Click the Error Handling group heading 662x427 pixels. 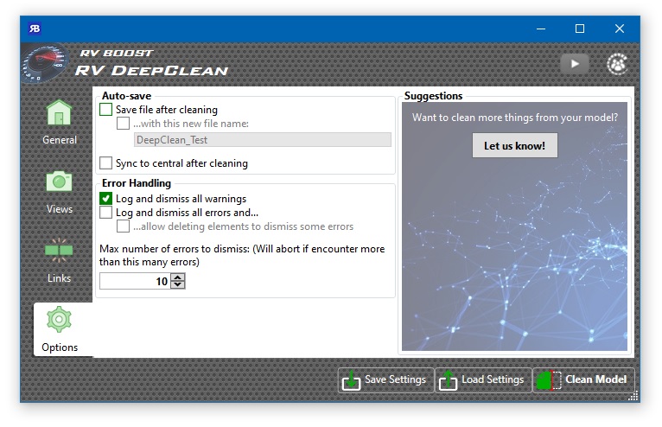137,183
